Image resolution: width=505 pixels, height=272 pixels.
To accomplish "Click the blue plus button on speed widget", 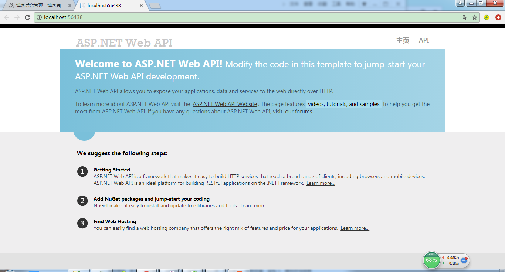I will [x=464, y=261].
